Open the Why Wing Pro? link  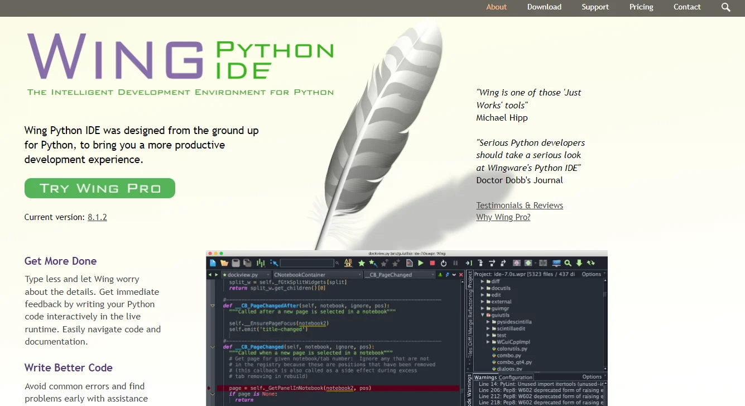tap(503, 217)
